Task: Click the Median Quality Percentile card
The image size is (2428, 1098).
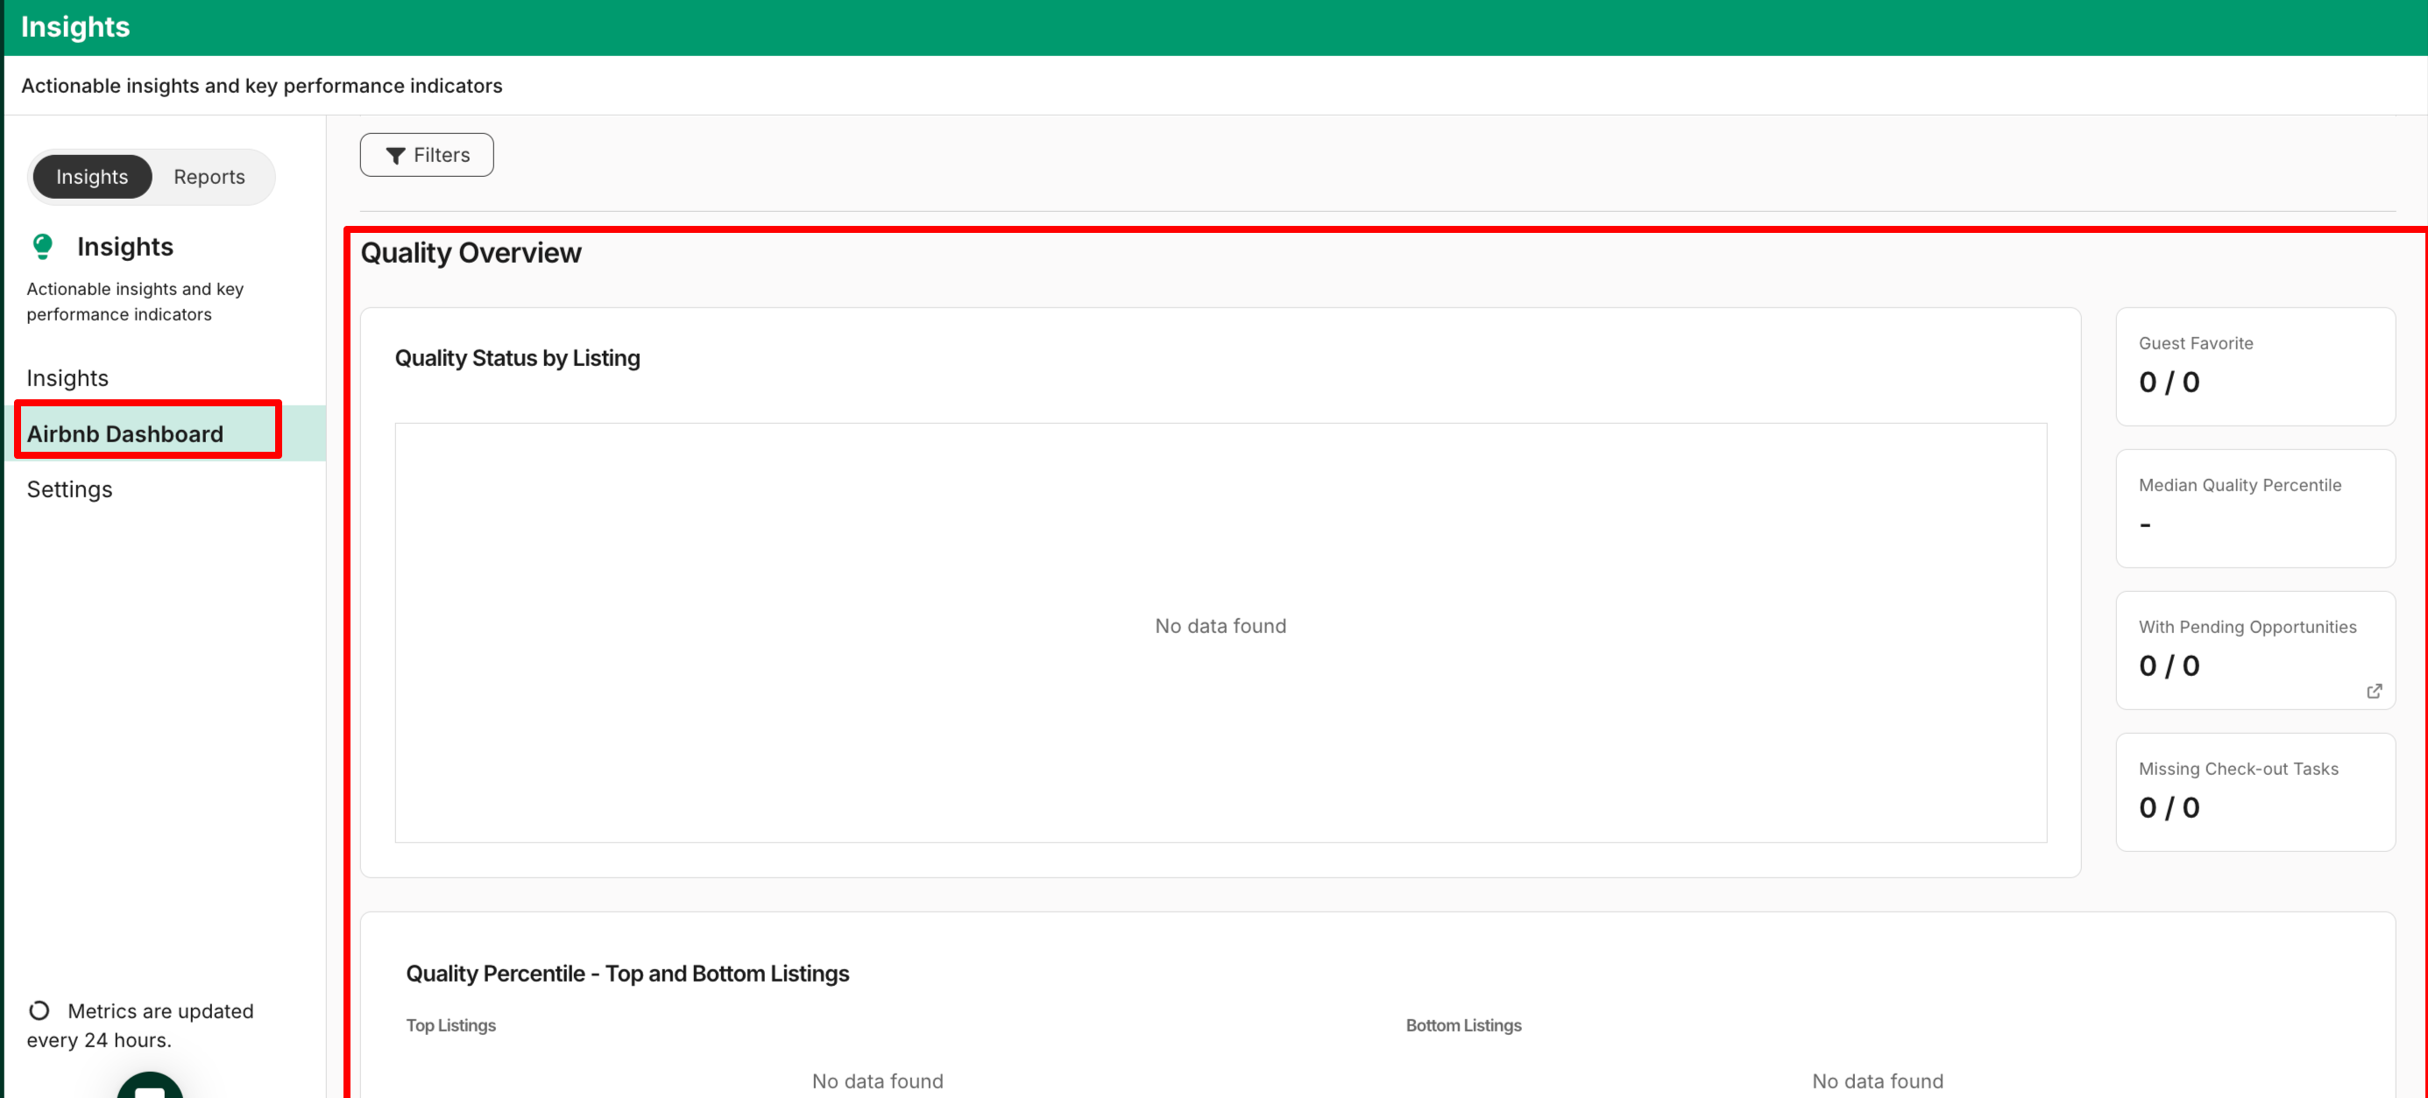Action: (x=2255, y=509)
